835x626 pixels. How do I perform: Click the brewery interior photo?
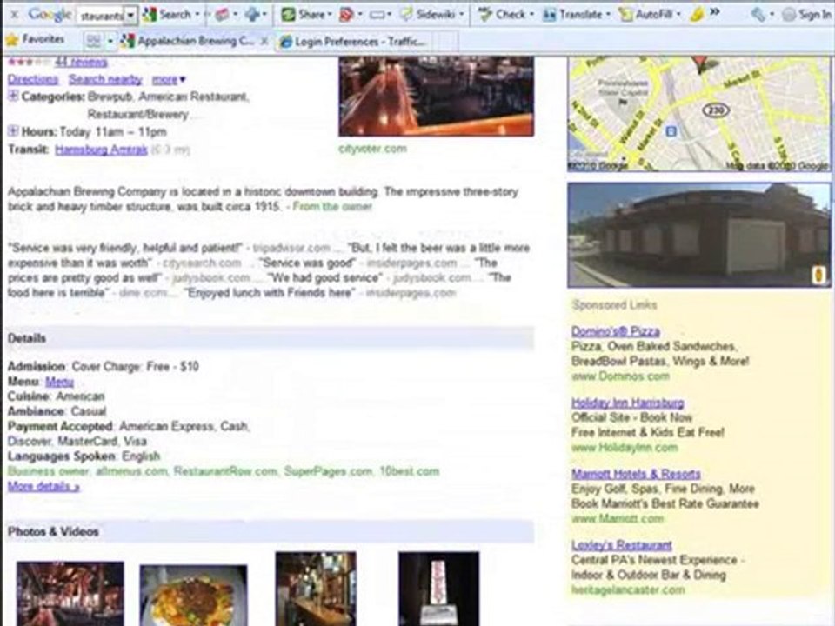point(436,97)
